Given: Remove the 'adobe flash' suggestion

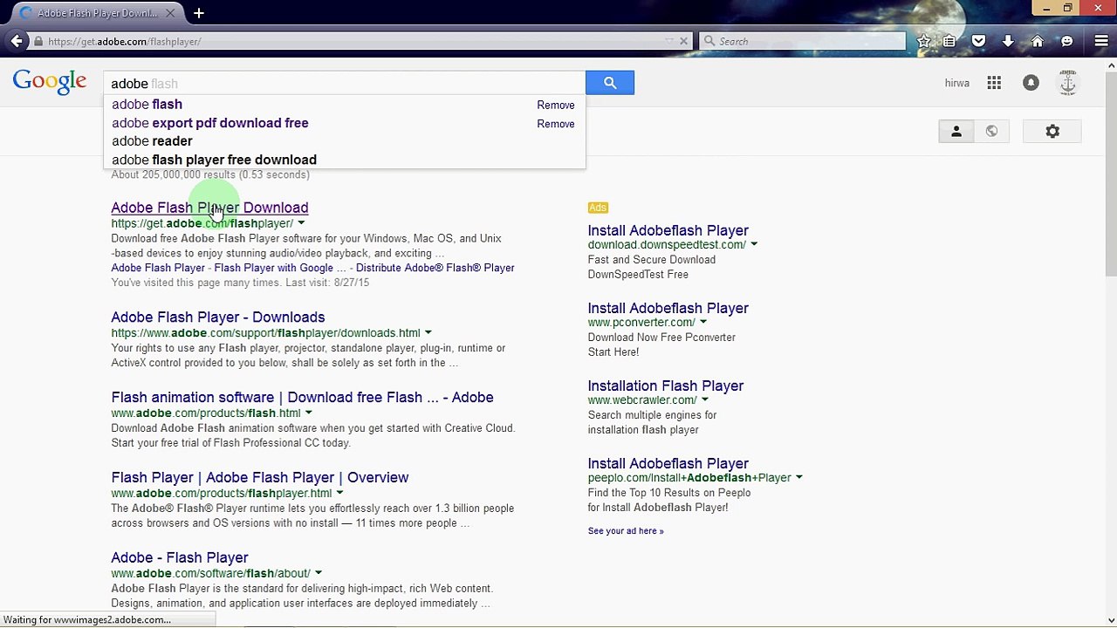Looking at the screenshot, I should click(556, 105).
